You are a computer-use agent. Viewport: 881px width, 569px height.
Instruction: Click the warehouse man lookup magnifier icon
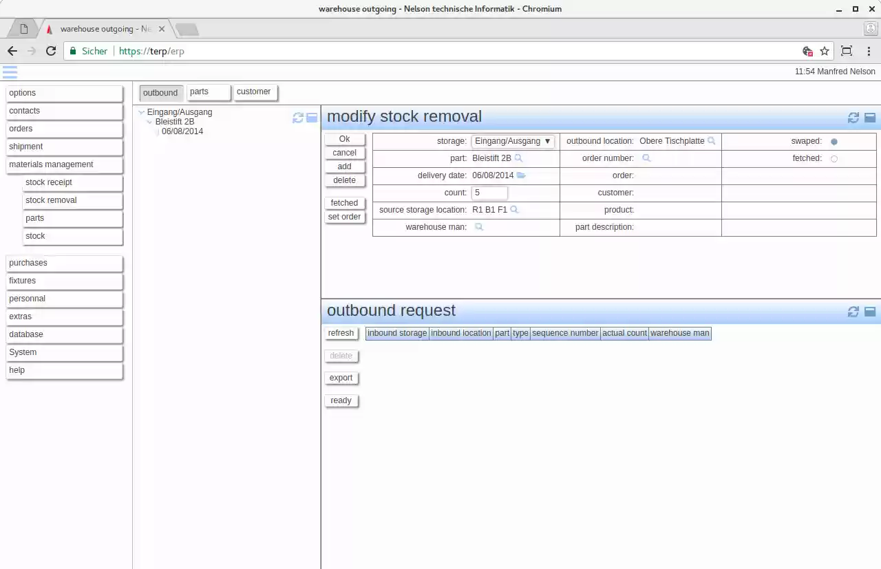(x=479, y=226)
